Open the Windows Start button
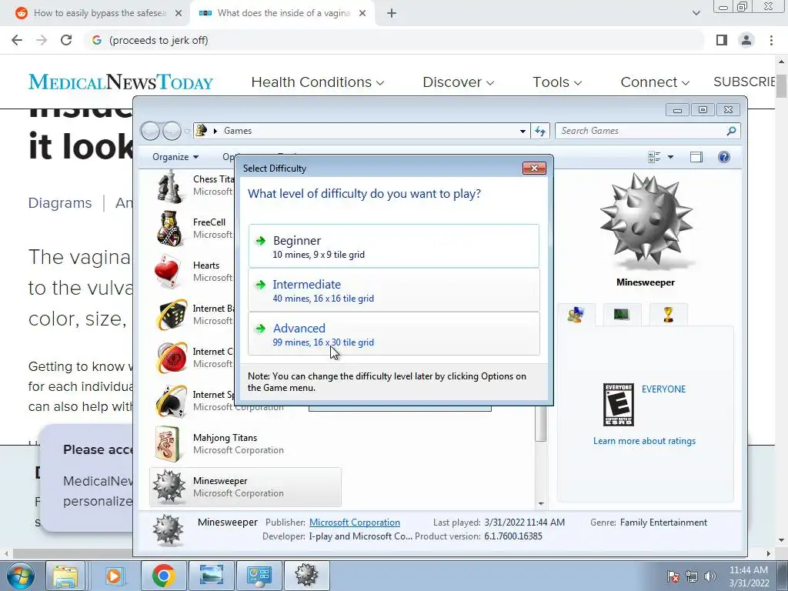The width and height of the screenshot is (788, 591). pos(19,576)
